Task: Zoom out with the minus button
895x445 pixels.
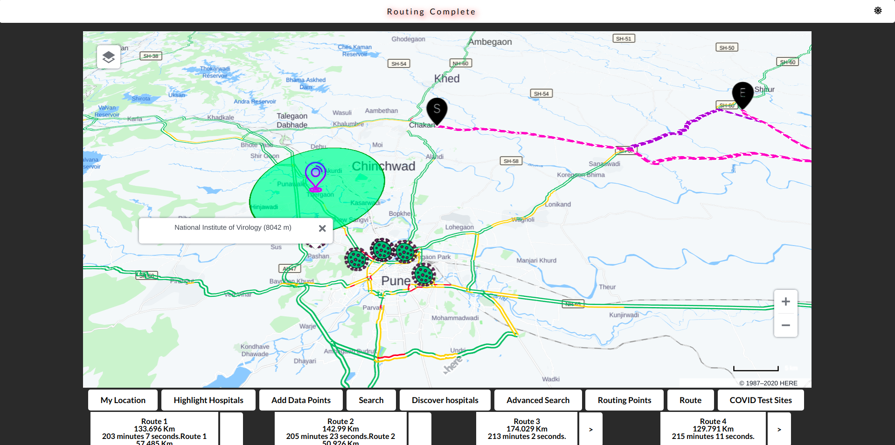Action: point(786,325)
